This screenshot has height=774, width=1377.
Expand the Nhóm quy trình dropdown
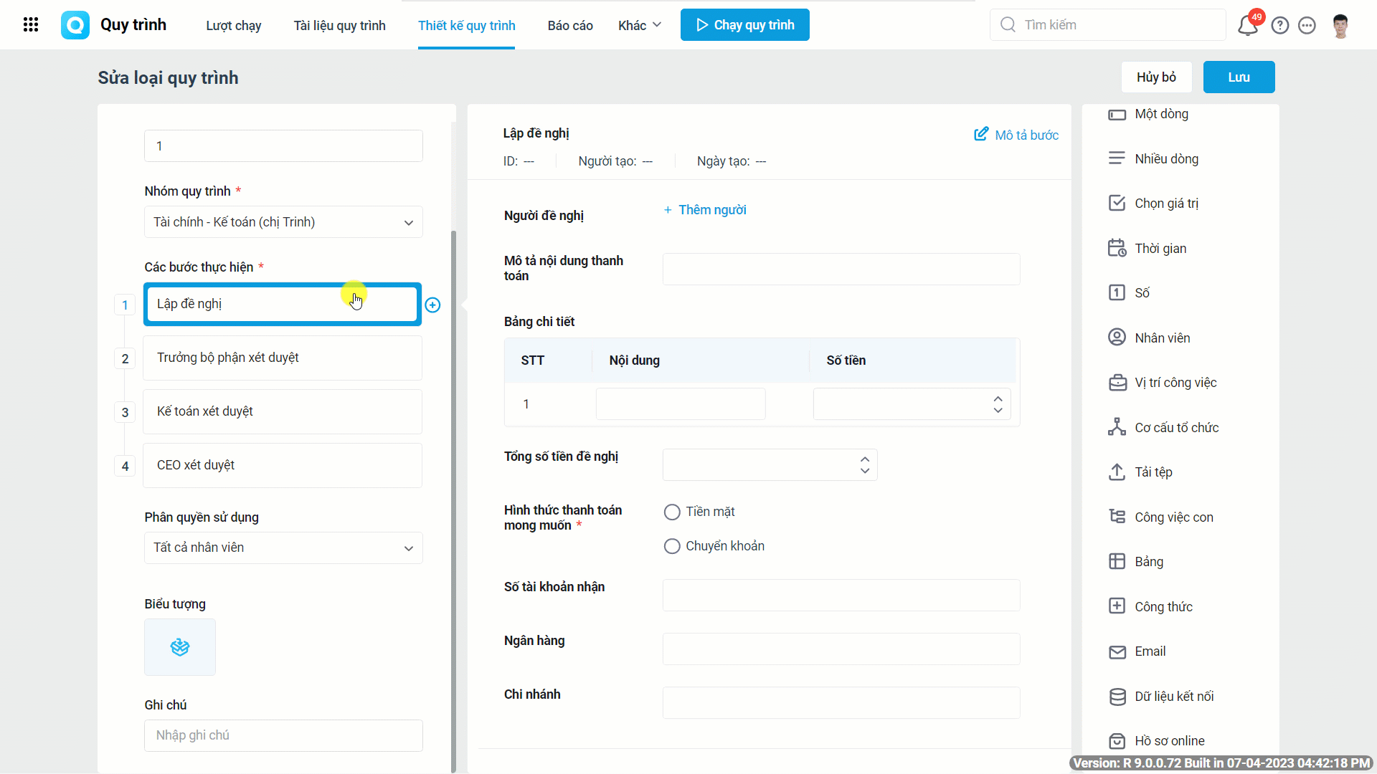click(x=283, y=222)
